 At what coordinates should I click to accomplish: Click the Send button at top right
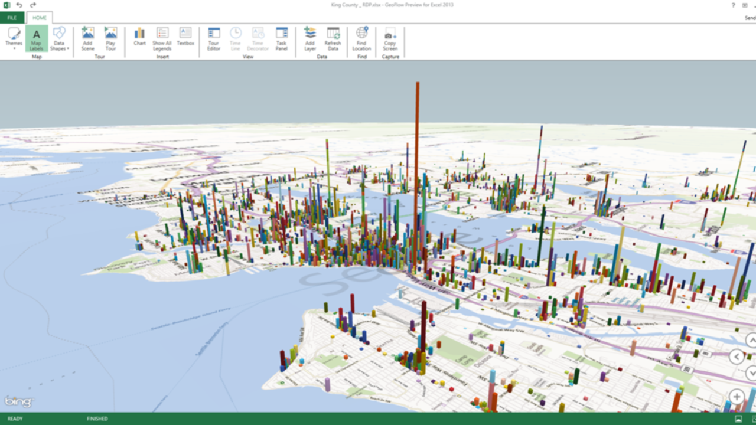[750, 18]
